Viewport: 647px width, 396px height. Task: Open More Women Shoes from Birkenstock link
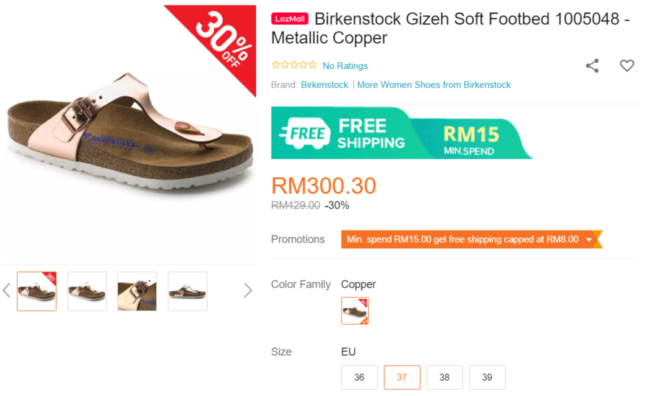[x=434, y=85]
